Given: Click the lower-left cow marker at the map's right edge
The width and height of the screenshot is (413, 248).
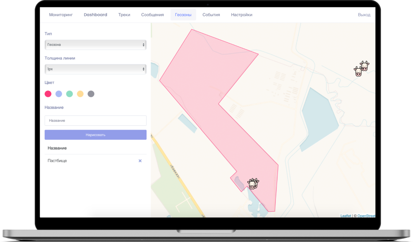Looking at the screenshot, I should (358, 72).
